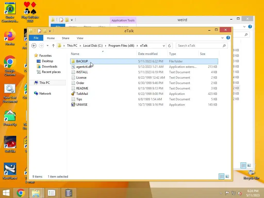Open eTalk Explorer help
The height and width of the screenshot is (198, 264).
click(x=228, y=38)
